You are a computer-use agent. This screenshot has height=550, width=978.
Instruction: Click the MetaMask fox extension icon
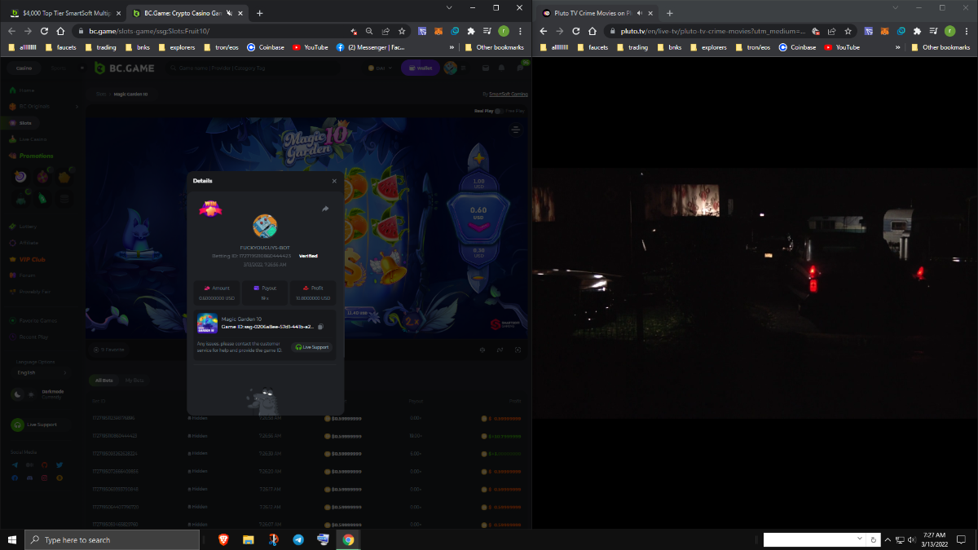point(438,31)
